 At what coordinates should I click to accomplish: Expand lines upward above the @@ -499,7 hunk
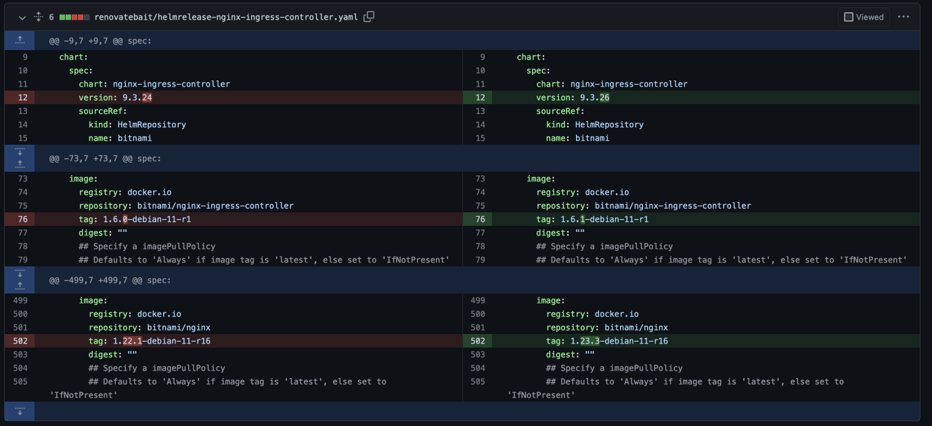(19, 285)
